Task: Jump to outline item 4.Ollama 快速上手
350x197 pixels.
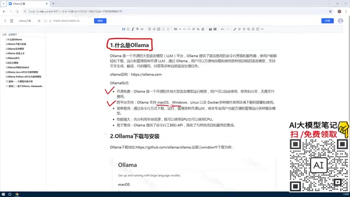Action: coord(15,54)
